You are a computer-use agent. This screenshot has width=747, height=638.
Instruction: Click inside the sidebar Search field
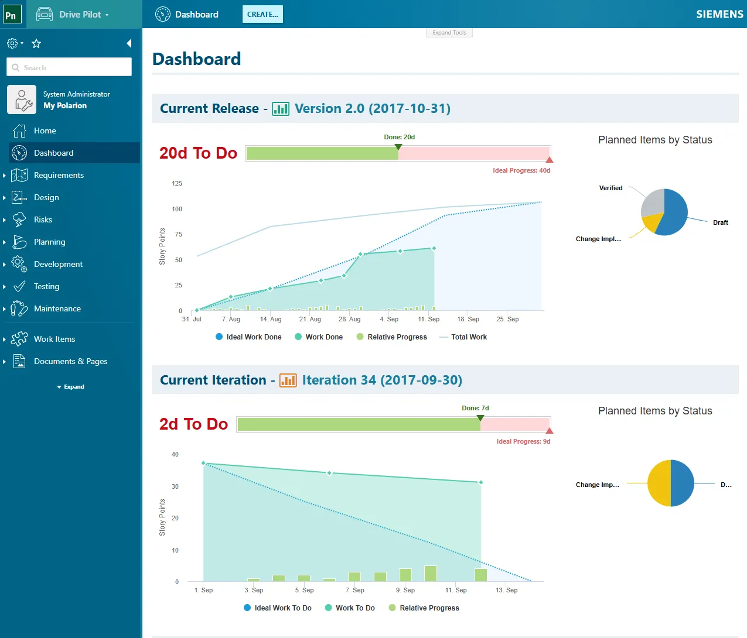tap(69, 67)
